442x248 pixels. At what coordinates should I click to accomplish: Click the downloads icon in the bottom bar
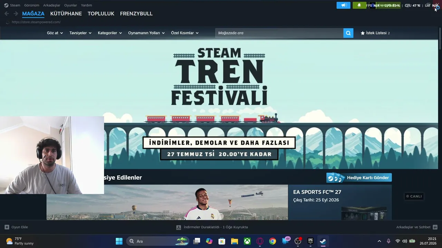179,227
